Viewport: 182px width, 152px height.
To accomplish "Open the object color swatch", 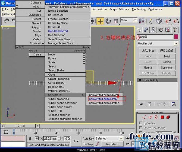I will 176,37.
